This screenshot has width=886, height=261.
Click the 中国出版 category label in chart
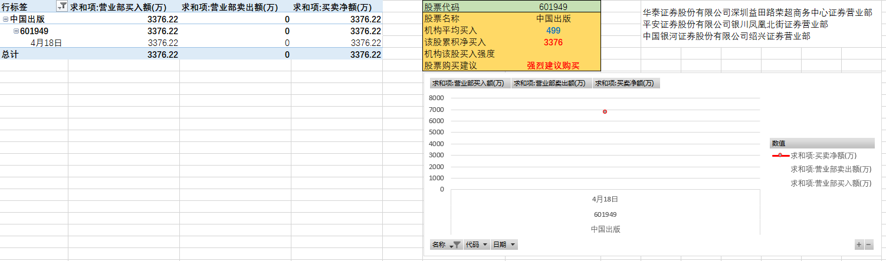coord(605,229)
